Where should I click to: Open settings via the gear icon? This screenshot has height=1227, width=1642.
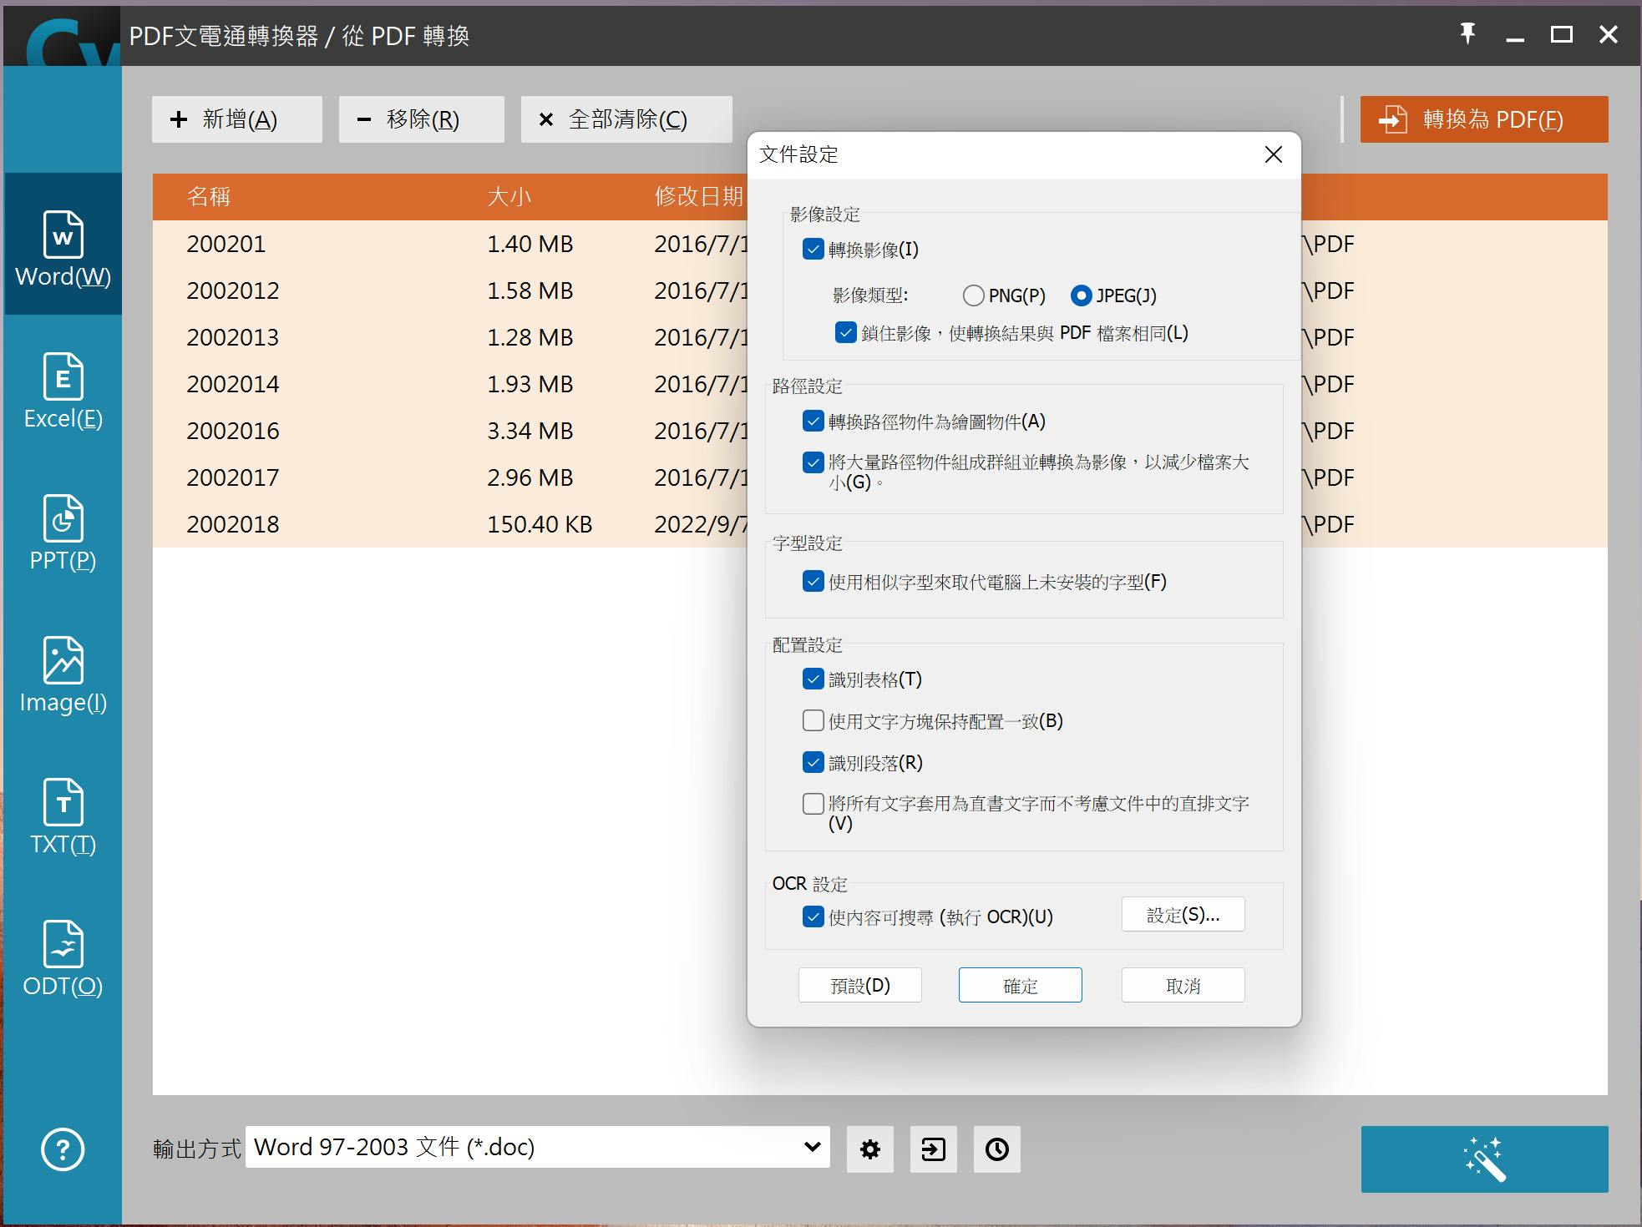pos(869,1149)
